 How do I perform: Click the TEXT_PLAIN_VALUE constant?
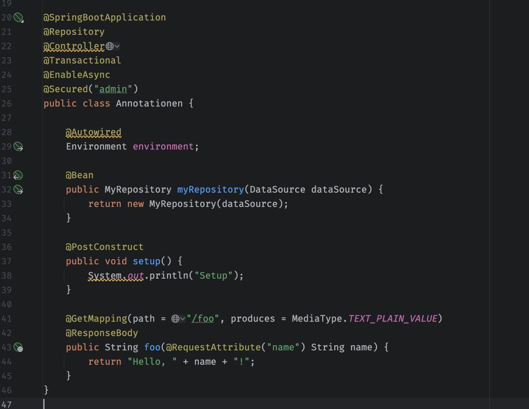393,319
